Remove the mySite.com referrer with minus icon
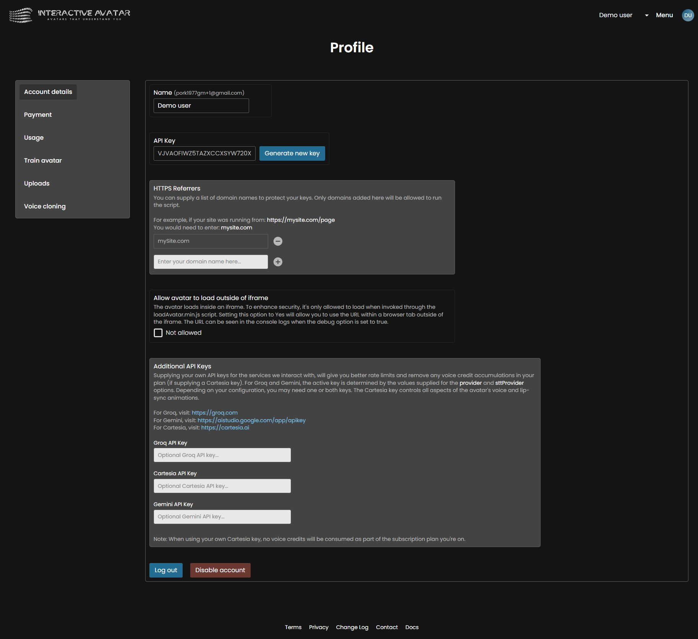The image size is (698, 639). pos(278,241)
